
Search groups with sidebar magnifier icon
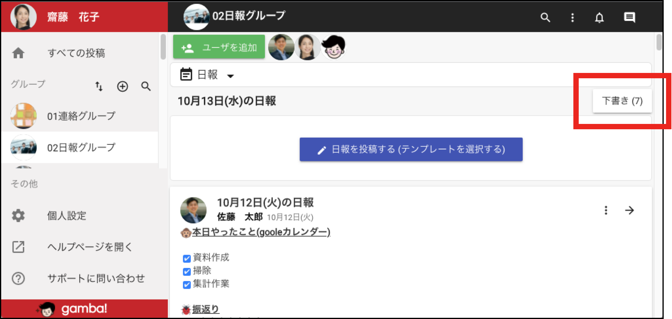(146, 86)
